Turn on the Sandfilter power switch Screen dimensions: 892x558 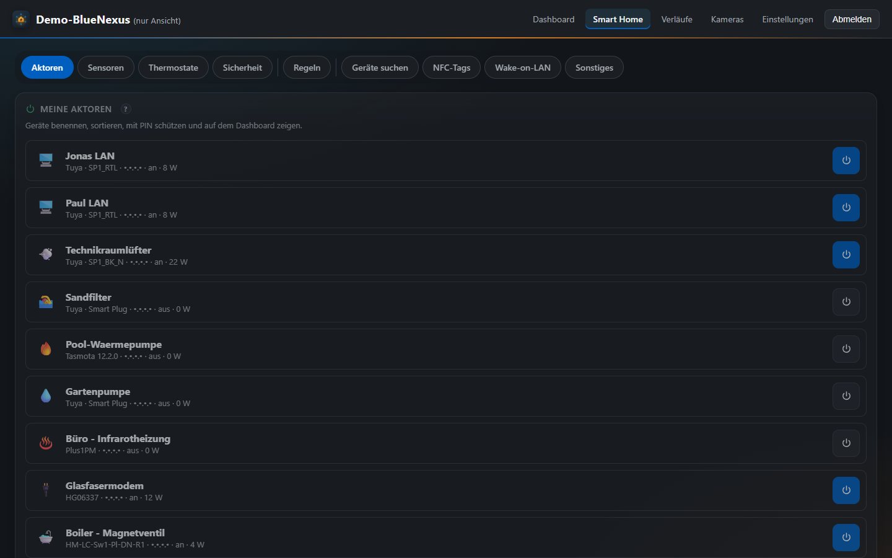[846, 302]
